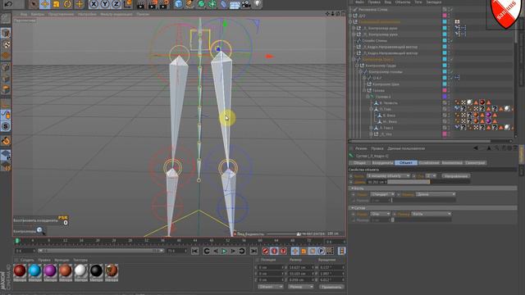
Task: Select Контроллер Груди in object tree
Action: (x=381, y=66)
